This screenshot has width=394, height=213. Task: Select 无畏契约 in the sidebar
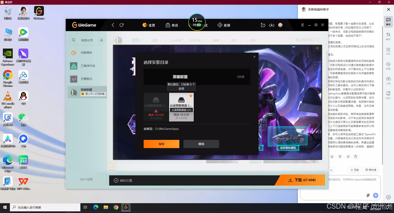click(87, 79)
